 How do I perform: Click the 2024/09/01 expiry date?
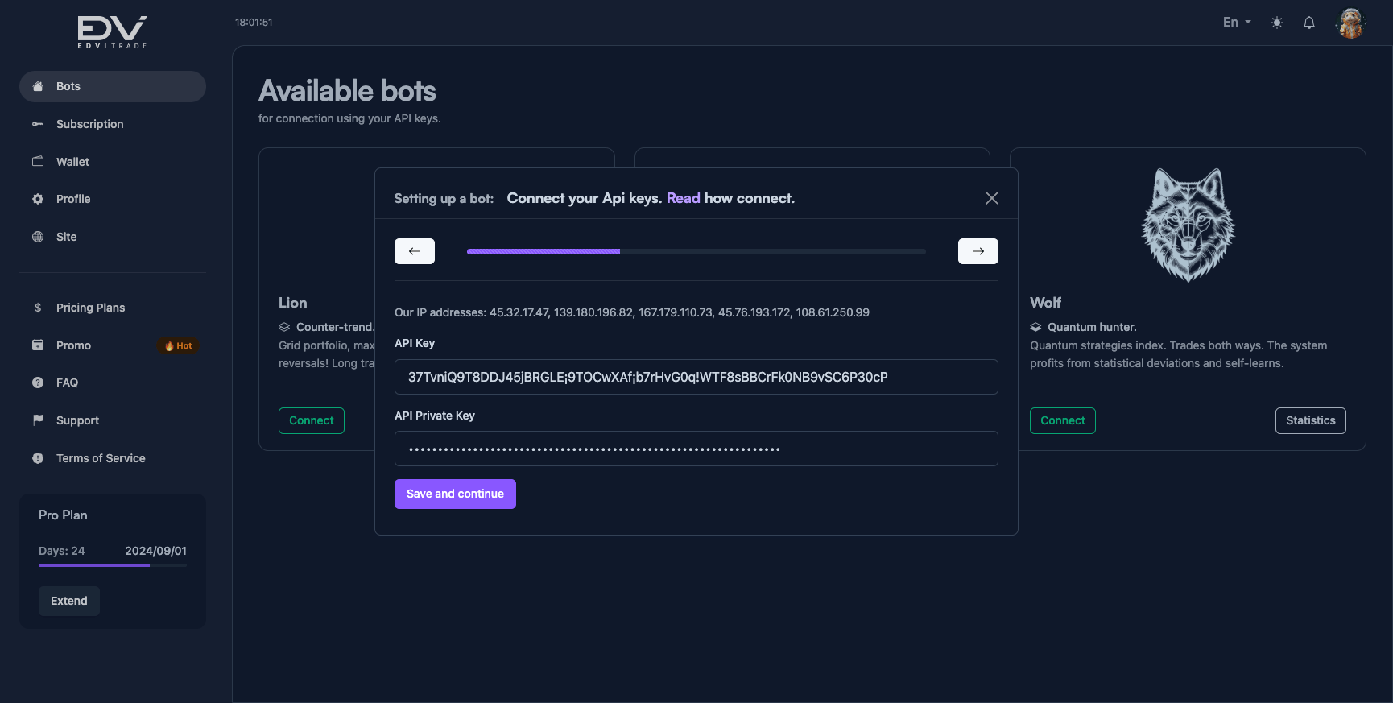[x=155, y=551]
